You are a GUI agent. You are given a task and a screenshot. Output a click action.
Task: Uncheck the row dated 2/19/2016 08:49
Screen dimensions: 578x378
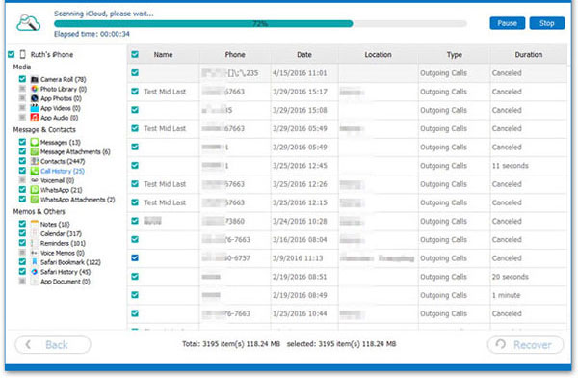[x=135, y=294]
